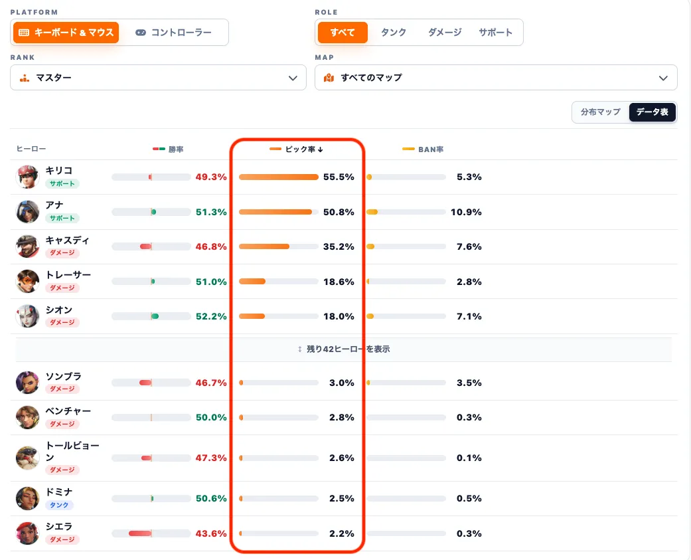The height and width of the screenshot is (560, 691).
Task: Click Sombra's hero portrait icon
Action: coord(27,382)
